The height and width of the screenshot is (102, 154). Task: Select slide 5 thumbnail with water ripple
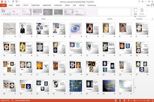pyautogui.click(x=76, y=29)
